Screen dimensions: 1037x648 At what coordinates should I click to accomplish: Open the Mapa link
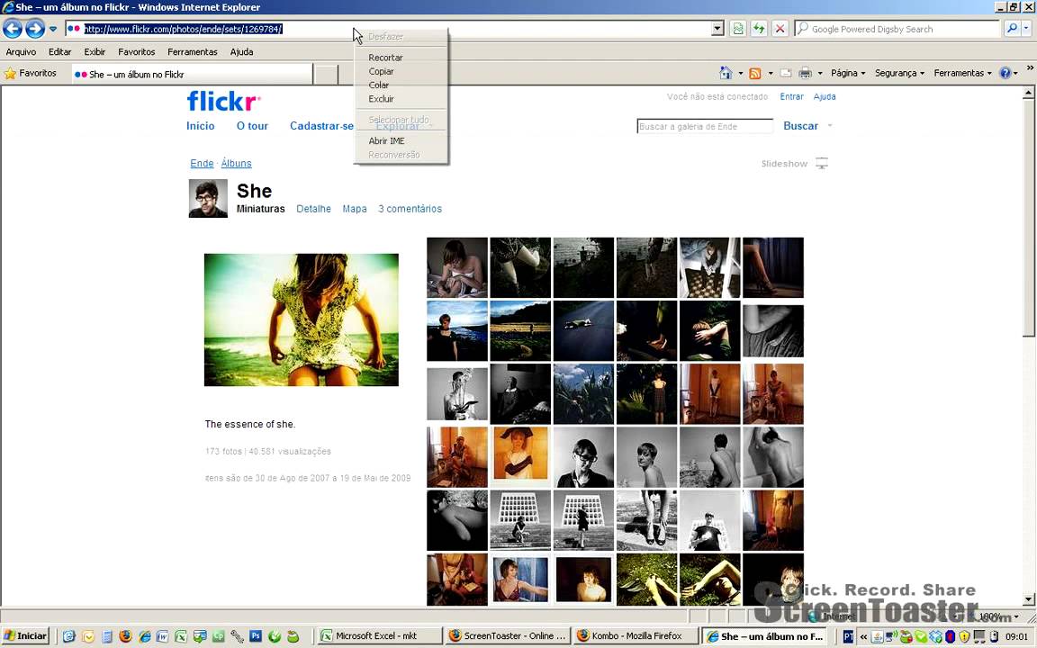pos(355,209)
